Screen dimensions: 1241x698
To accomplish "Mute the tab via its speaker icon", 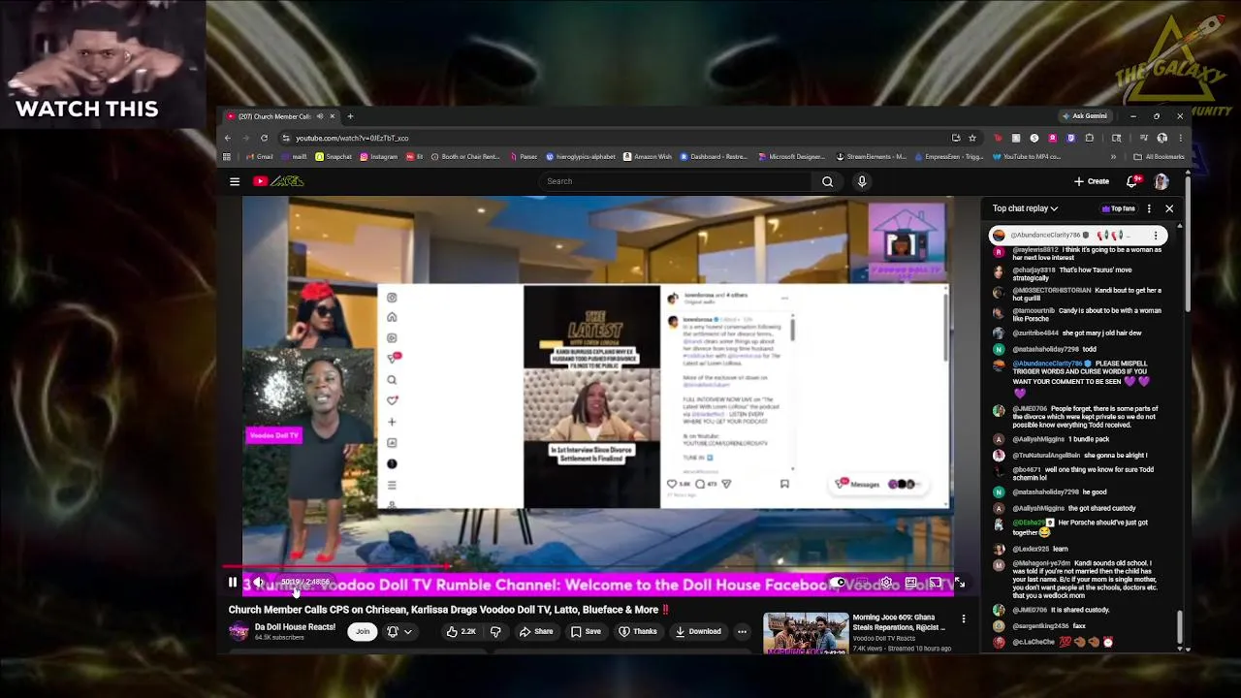I will 320,116.
